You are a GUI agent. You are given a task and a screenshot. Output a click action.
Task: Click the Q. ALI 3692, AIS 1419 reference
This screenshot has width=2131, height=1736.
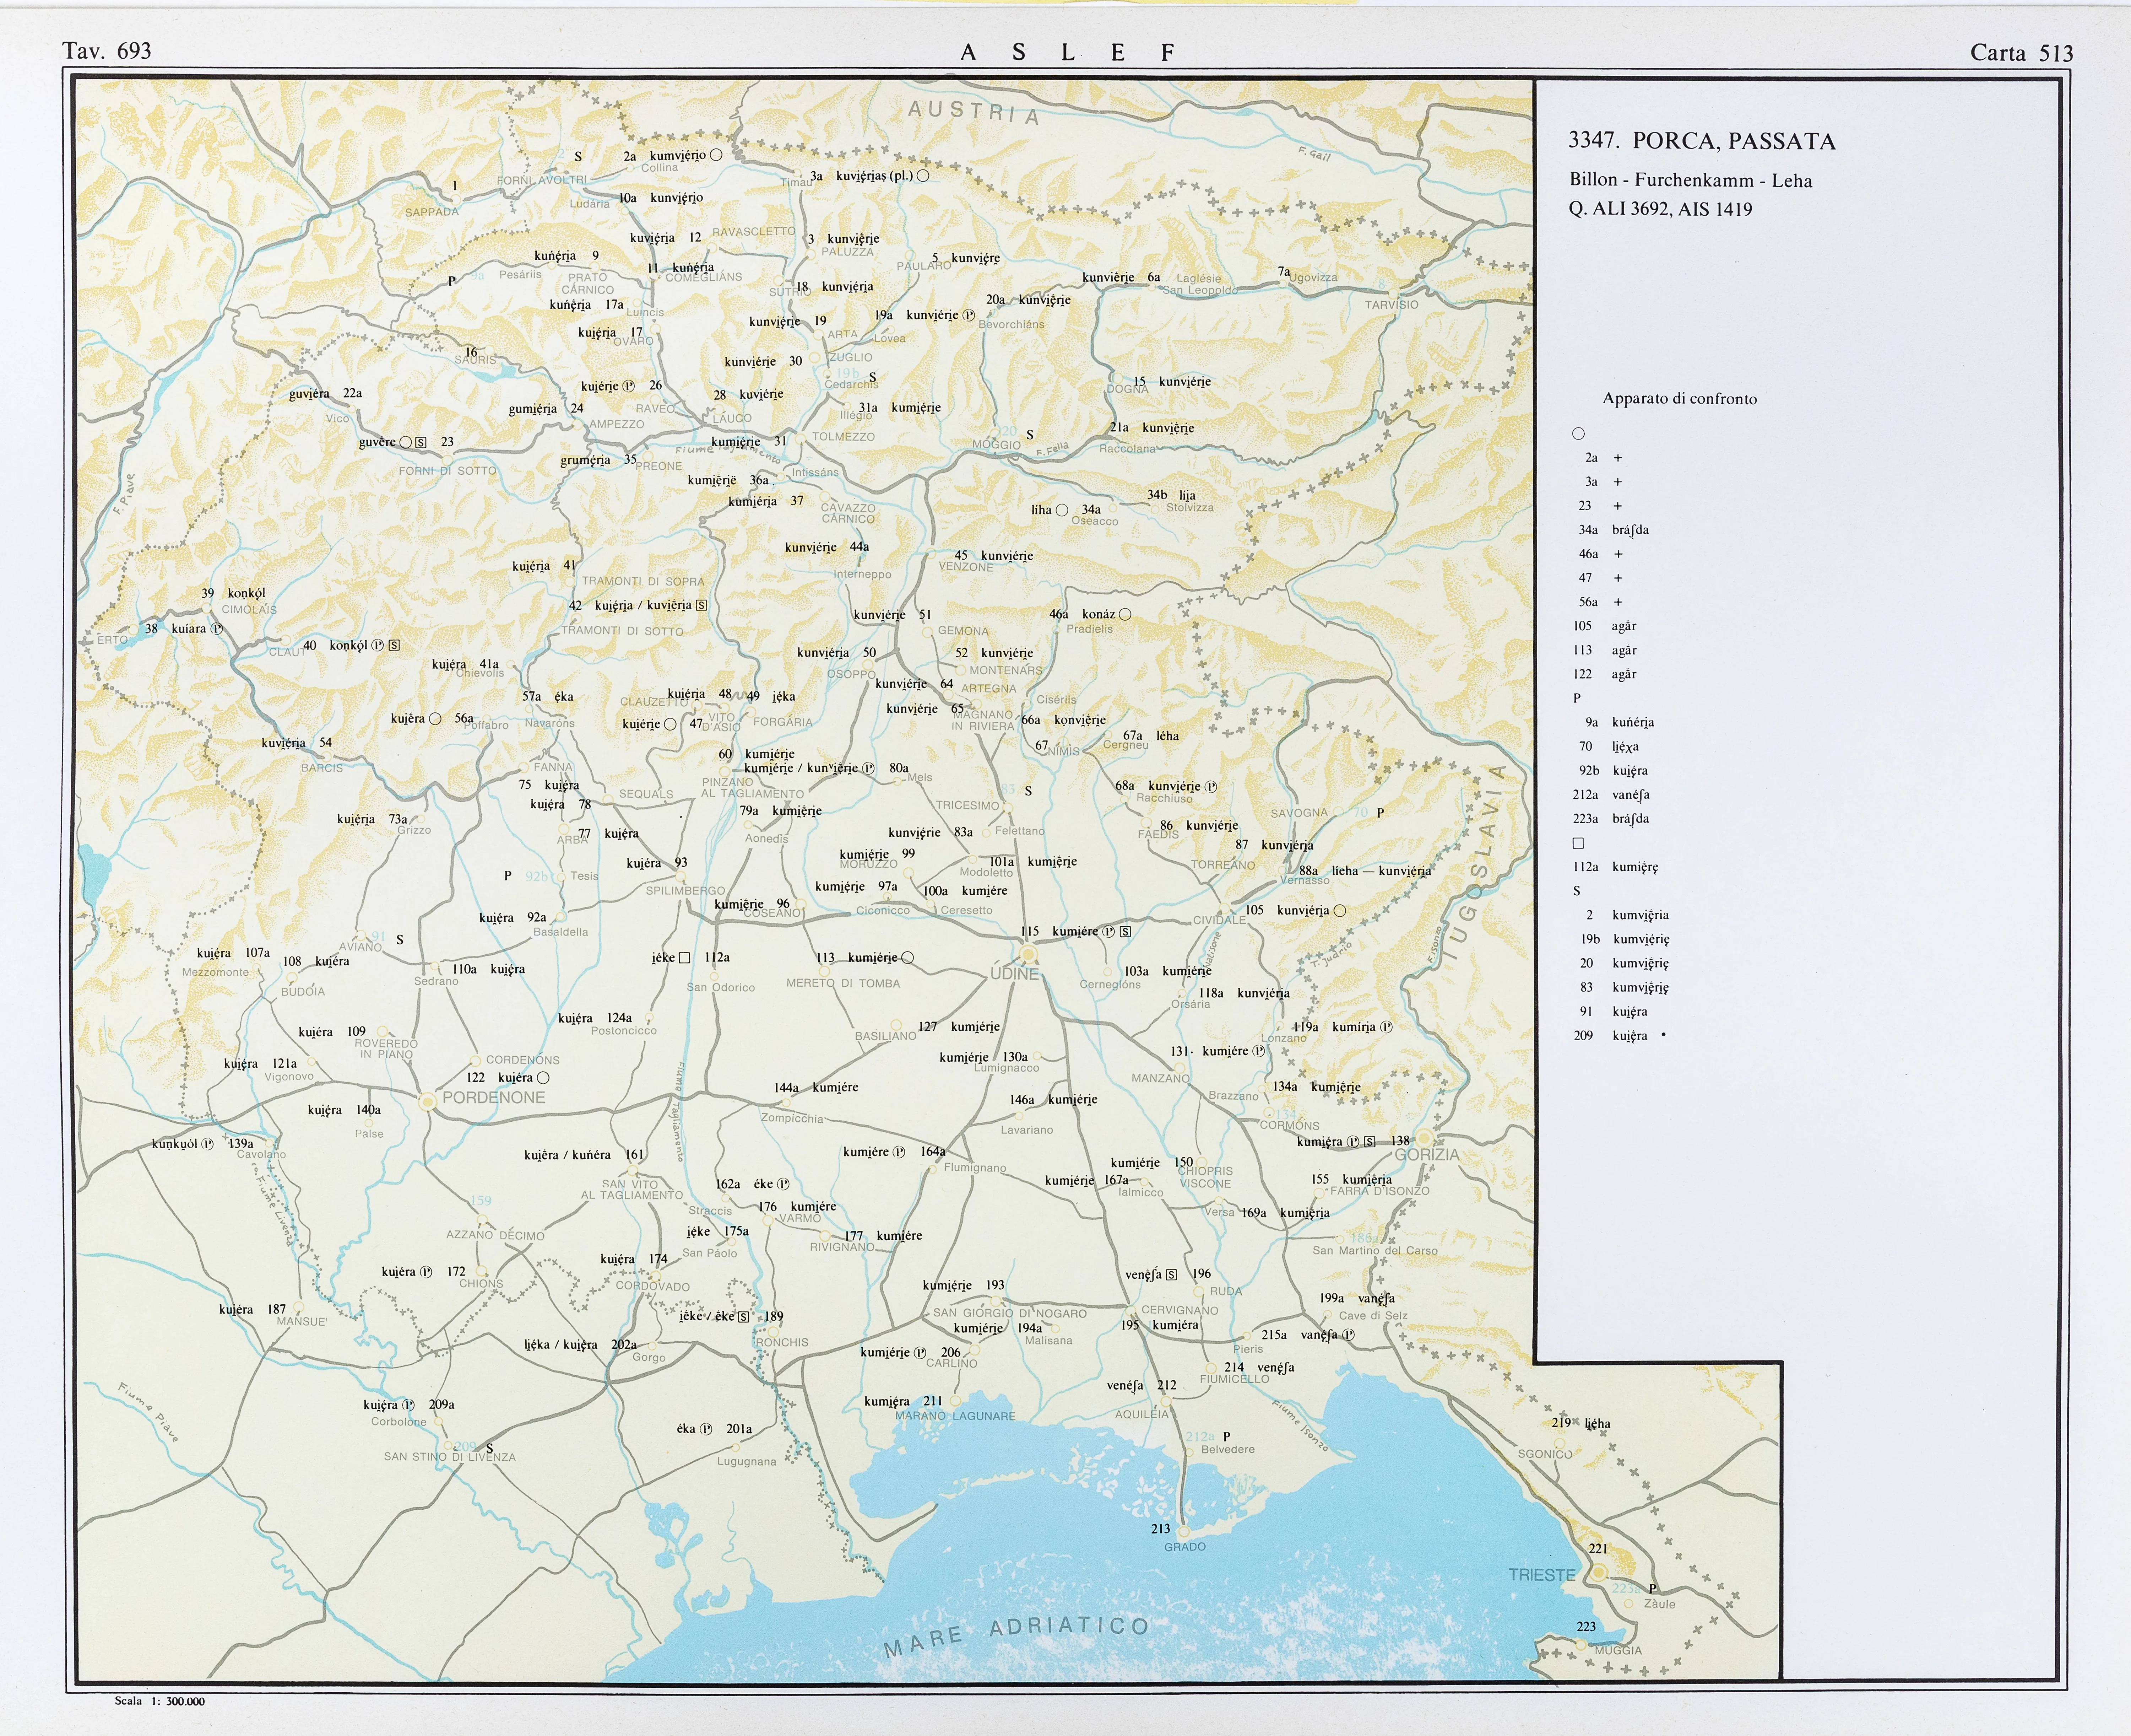click(x=1660, y=209)
